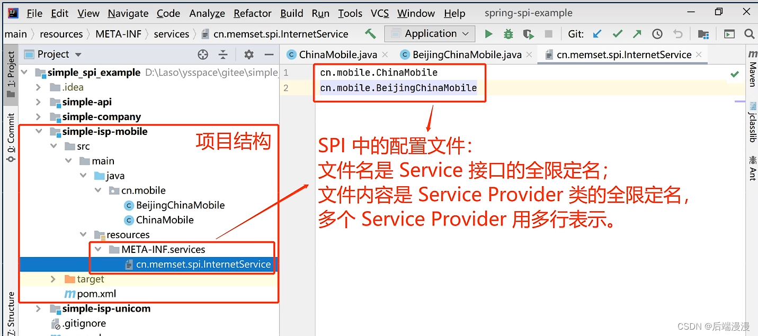Click the services breadcrumb
Image resolution: width=758 pixels, height=336 pixels.
(x=172, y=34)
